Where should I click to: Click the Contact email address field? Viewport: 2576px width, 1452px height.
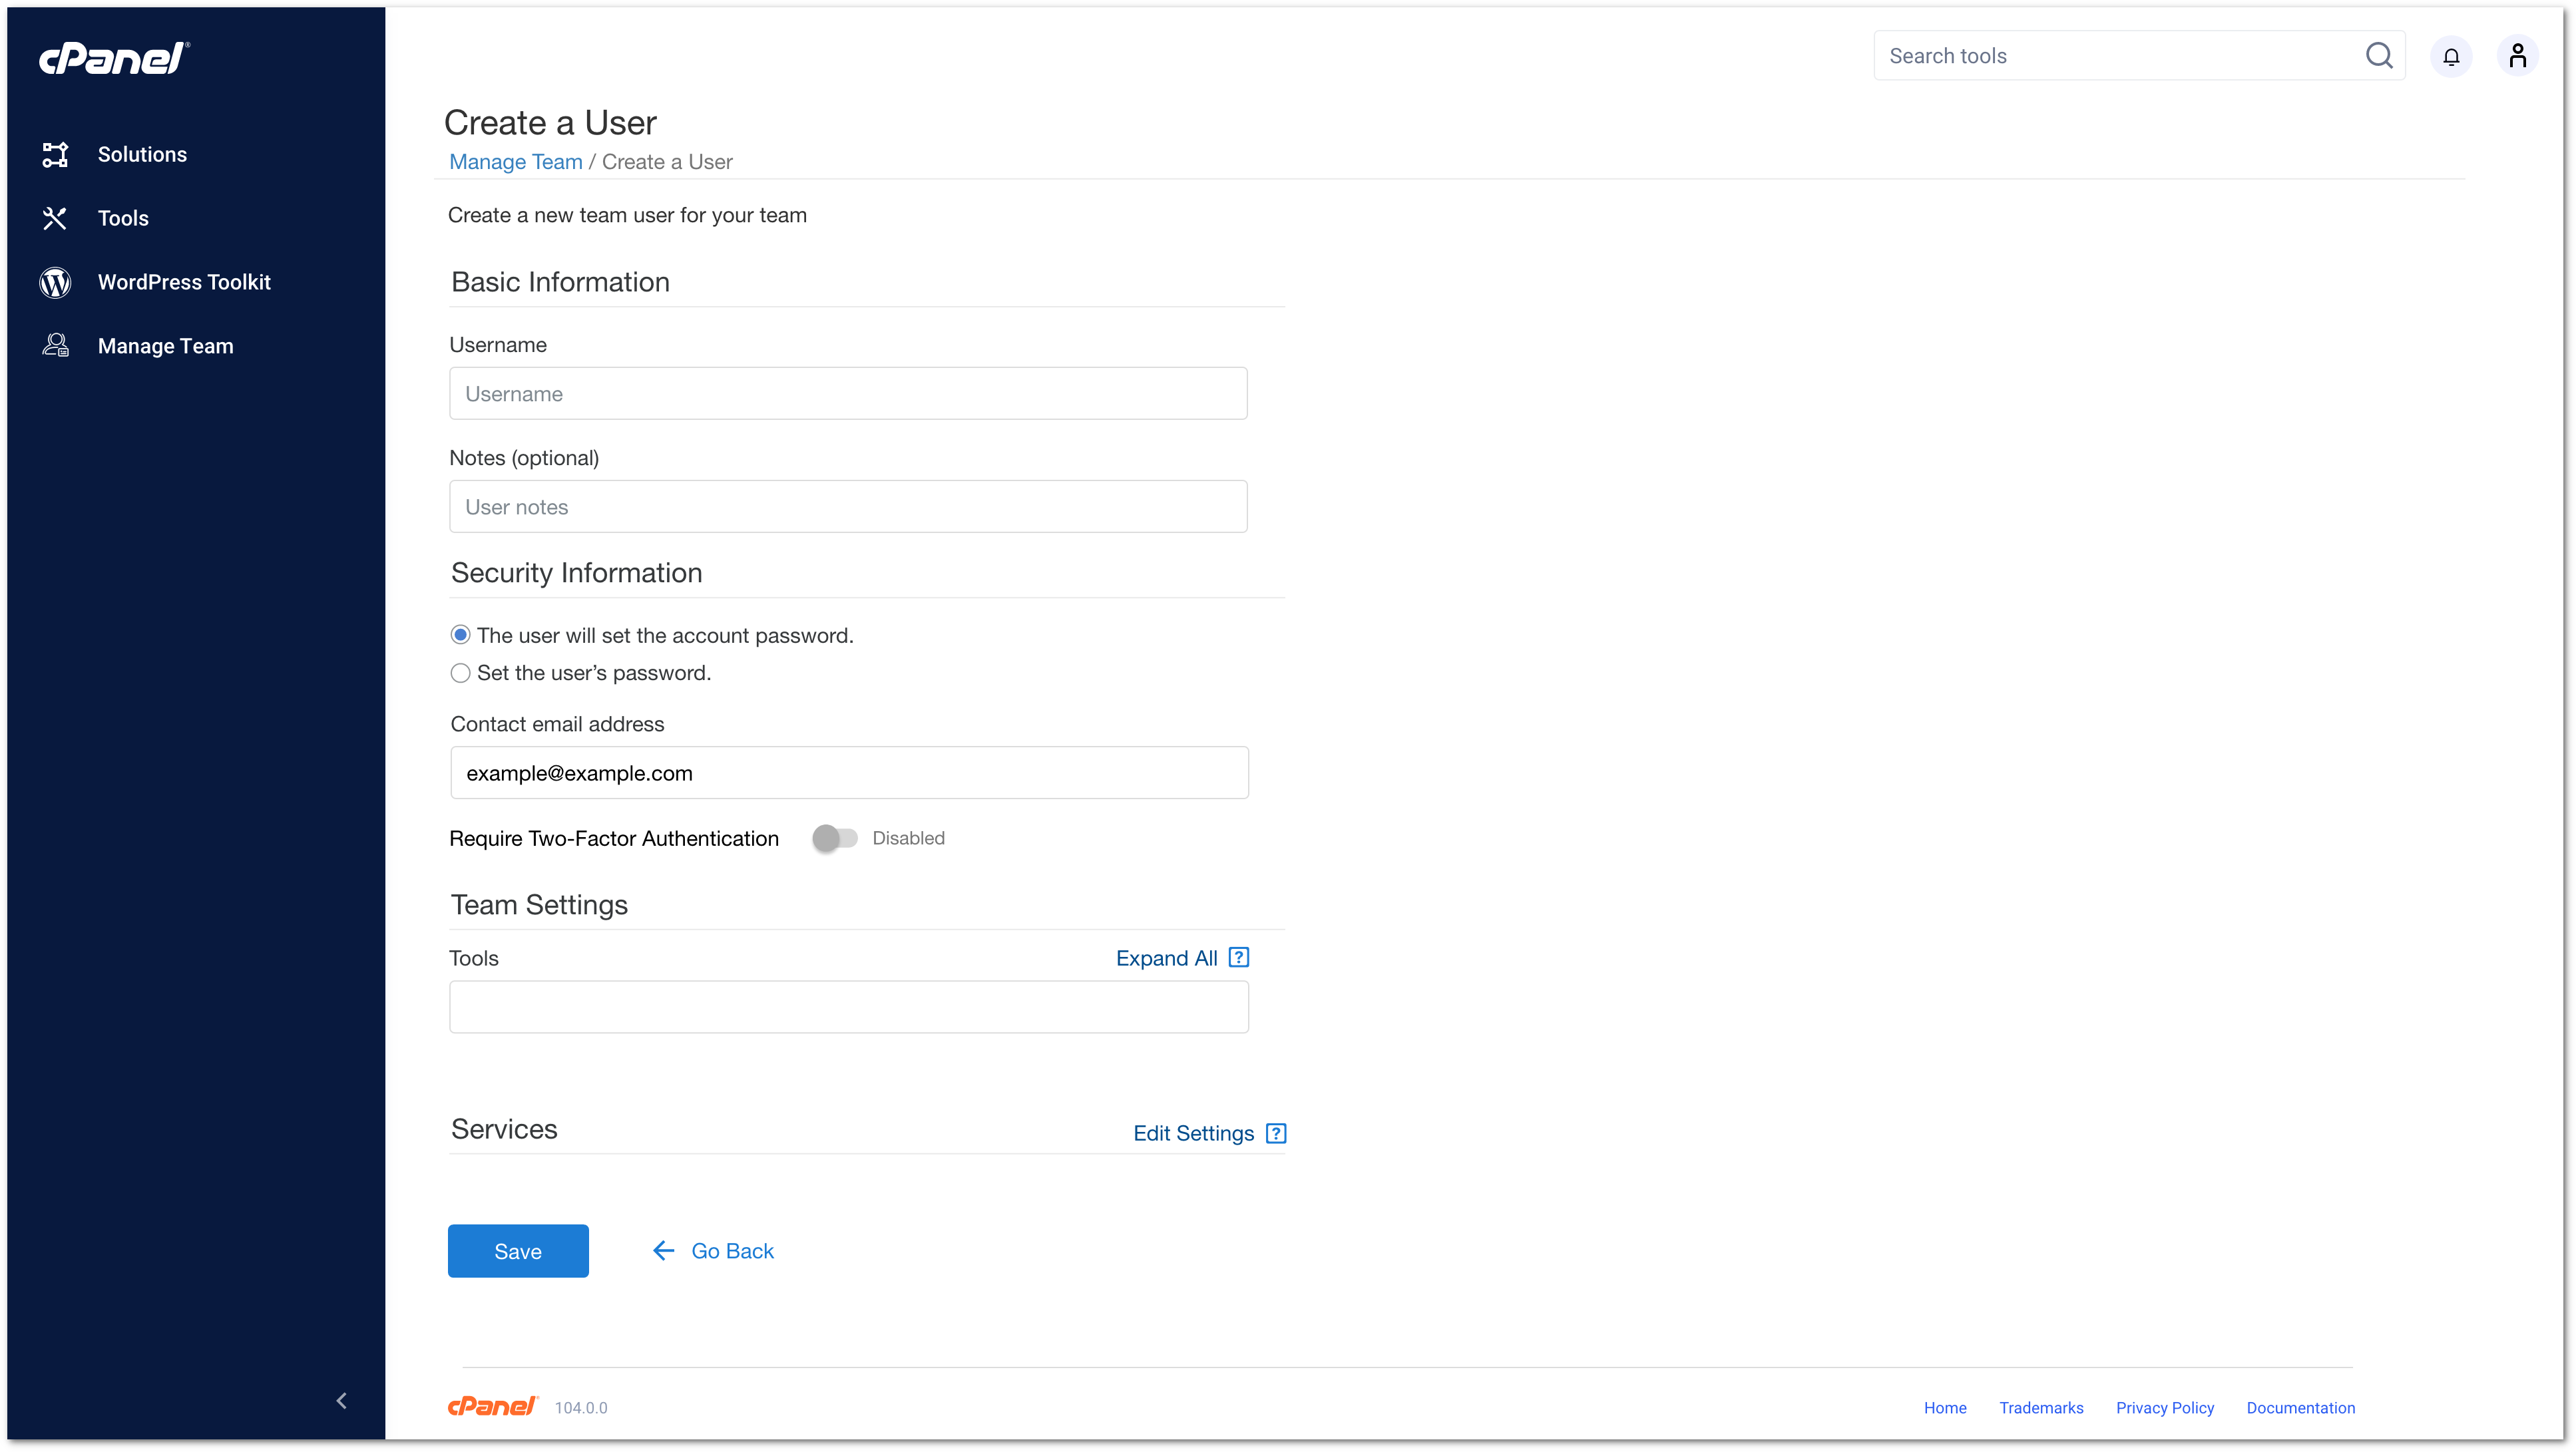(x=849, y=772)
